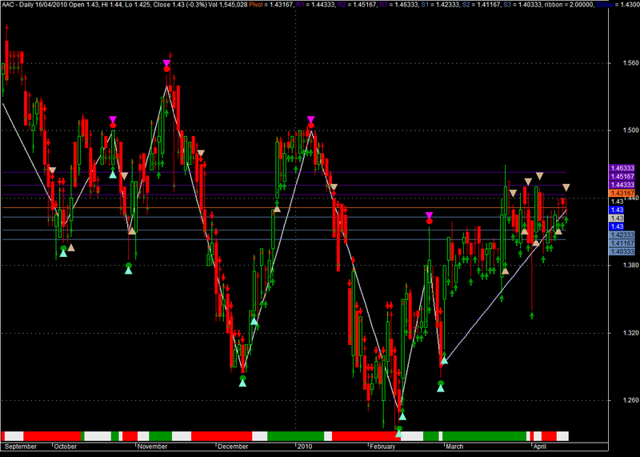Click the November label on the time axis
This screenshot has height=457, width=640.
(x=152, y=447)
